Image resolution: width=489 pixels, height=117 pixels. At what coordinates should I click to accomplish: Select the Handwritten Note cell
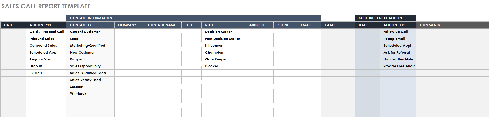coord(398,59)
